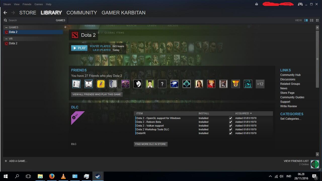Open the Friends menu

tap(27, 4)
